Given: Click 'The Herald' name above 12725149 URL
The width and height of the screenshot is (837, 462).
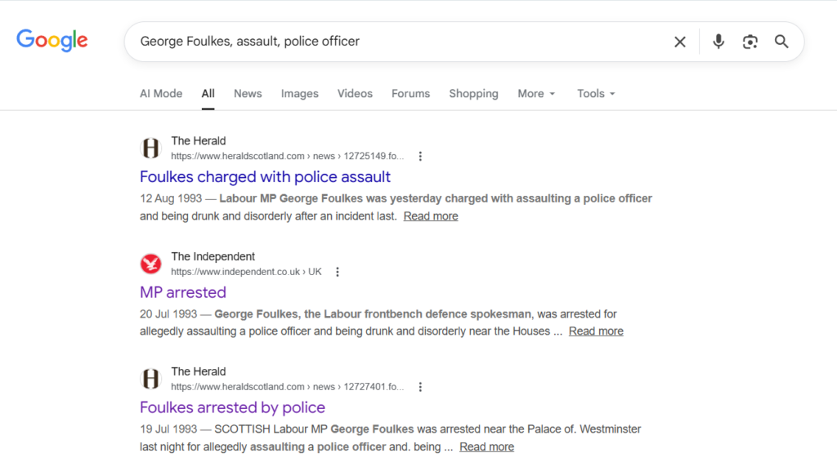Looking at the screenshot, I should point(199,141).
